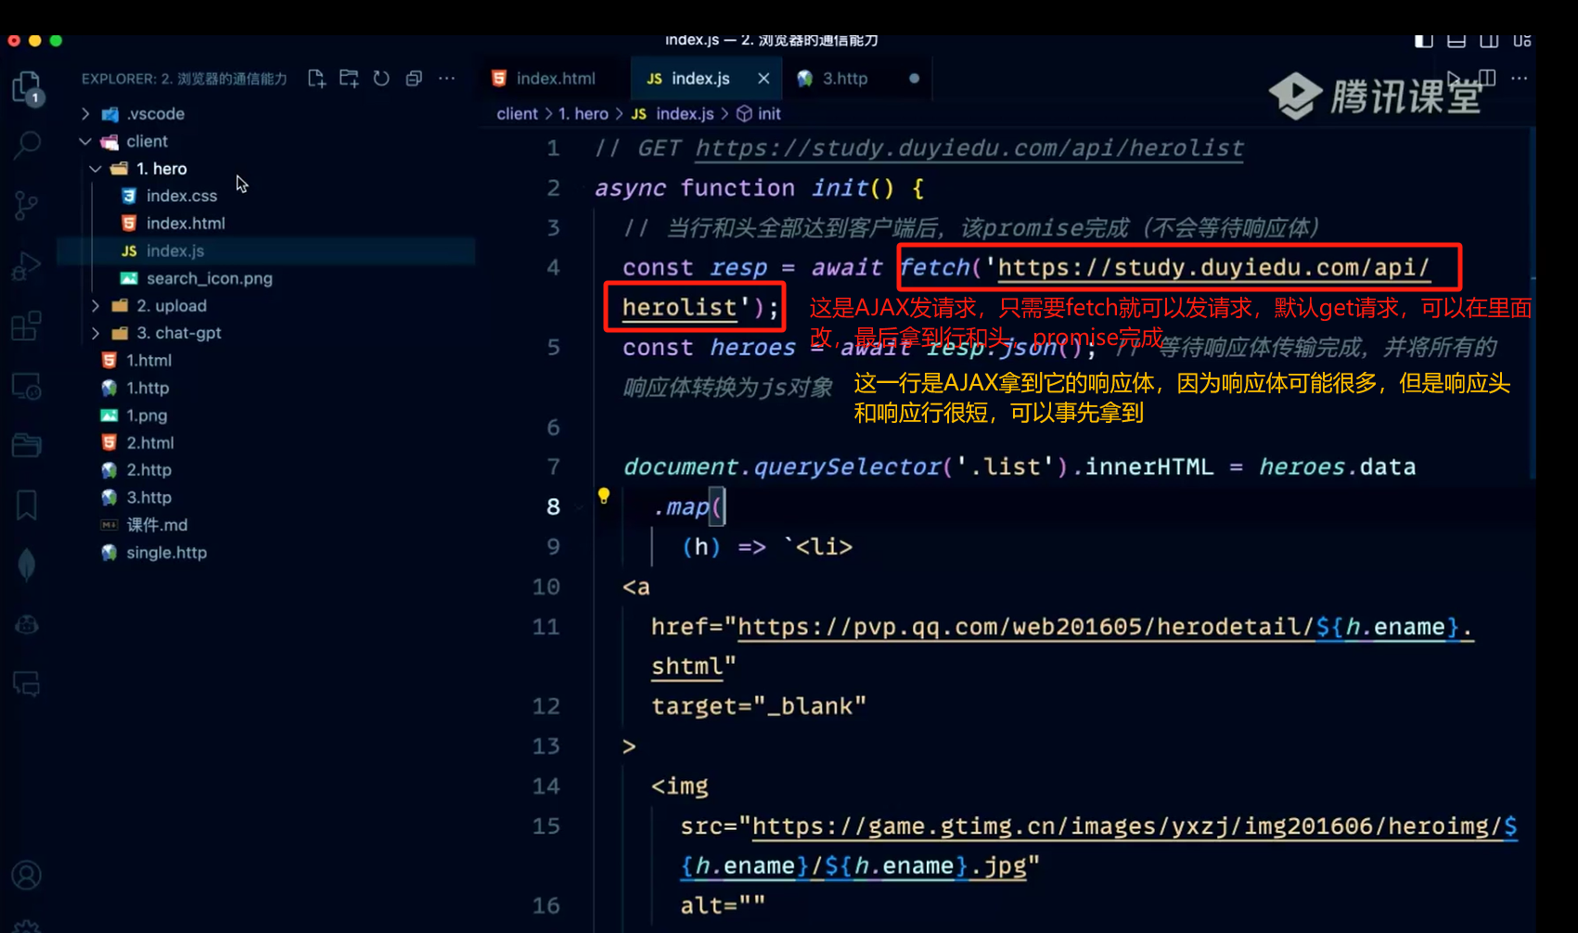Open the Extensions view

coord(27,326)
